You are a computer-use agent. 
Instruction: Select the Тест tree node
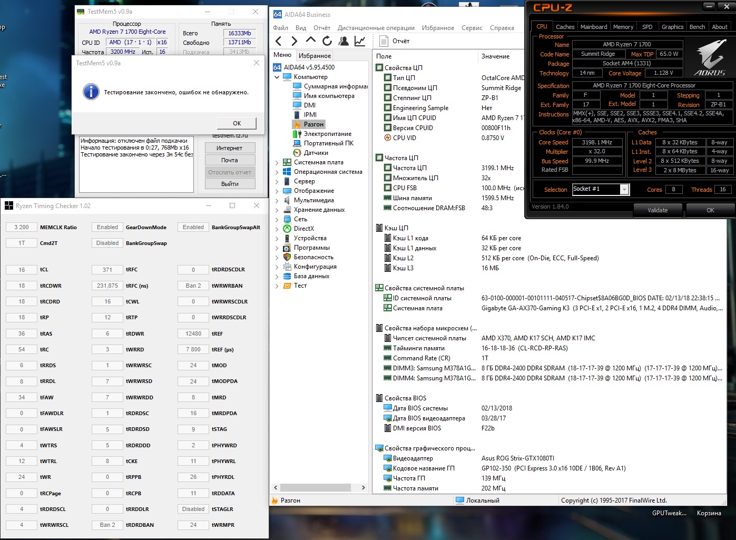[295, 286]
